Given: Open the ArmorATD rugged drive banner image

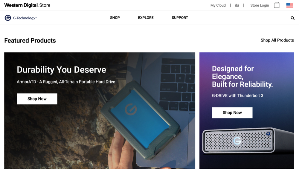Looking at the screenshot, I should point(100,110).
